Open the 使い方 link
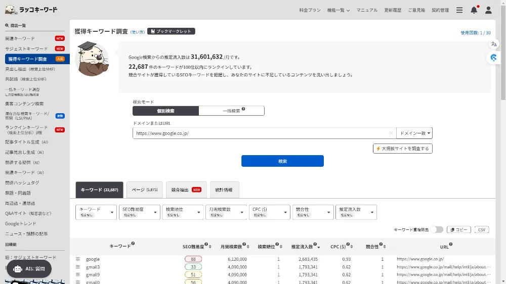The width and height of the screenshot is (506, 284). click(x=138, y=32)
